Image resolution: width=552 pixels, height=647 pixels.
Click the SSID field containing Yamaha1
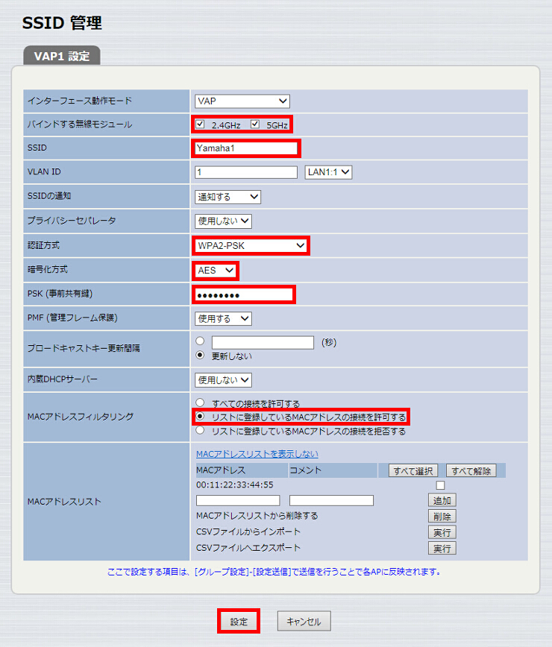click(x=246, y=148)
